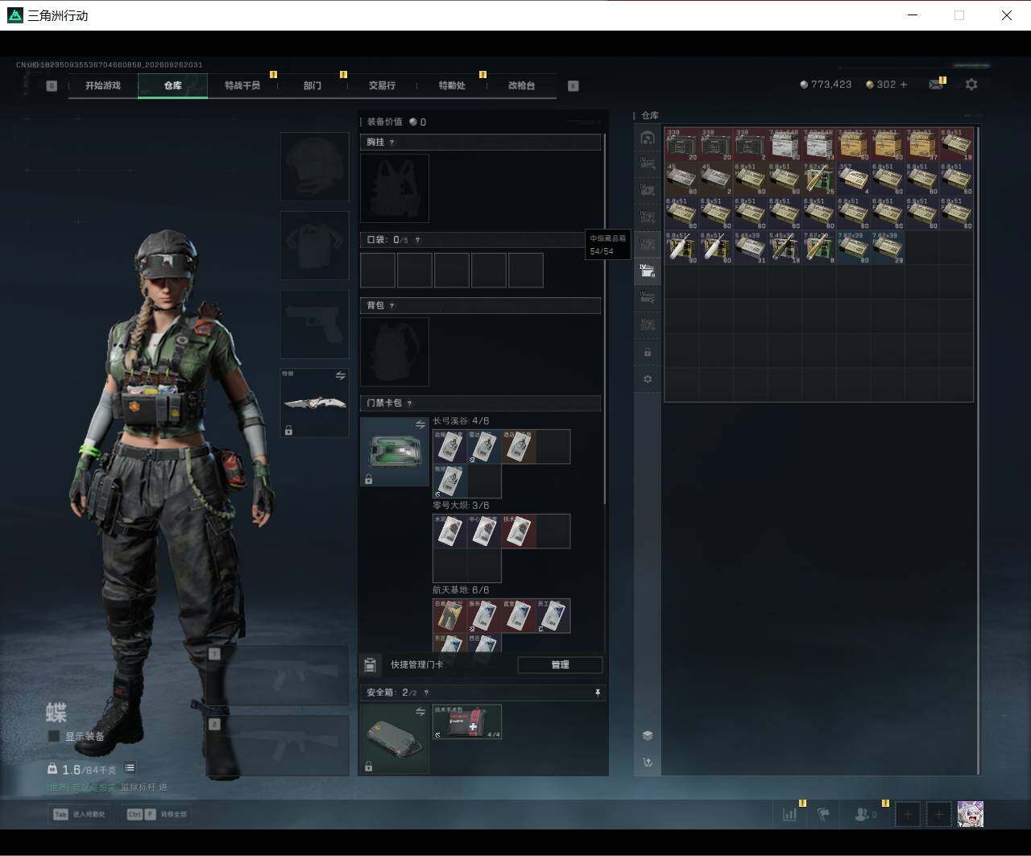This screenshot has height=856, width=1031.
Task: Add premium currency with plus beside 302
Action: [903, 85]
